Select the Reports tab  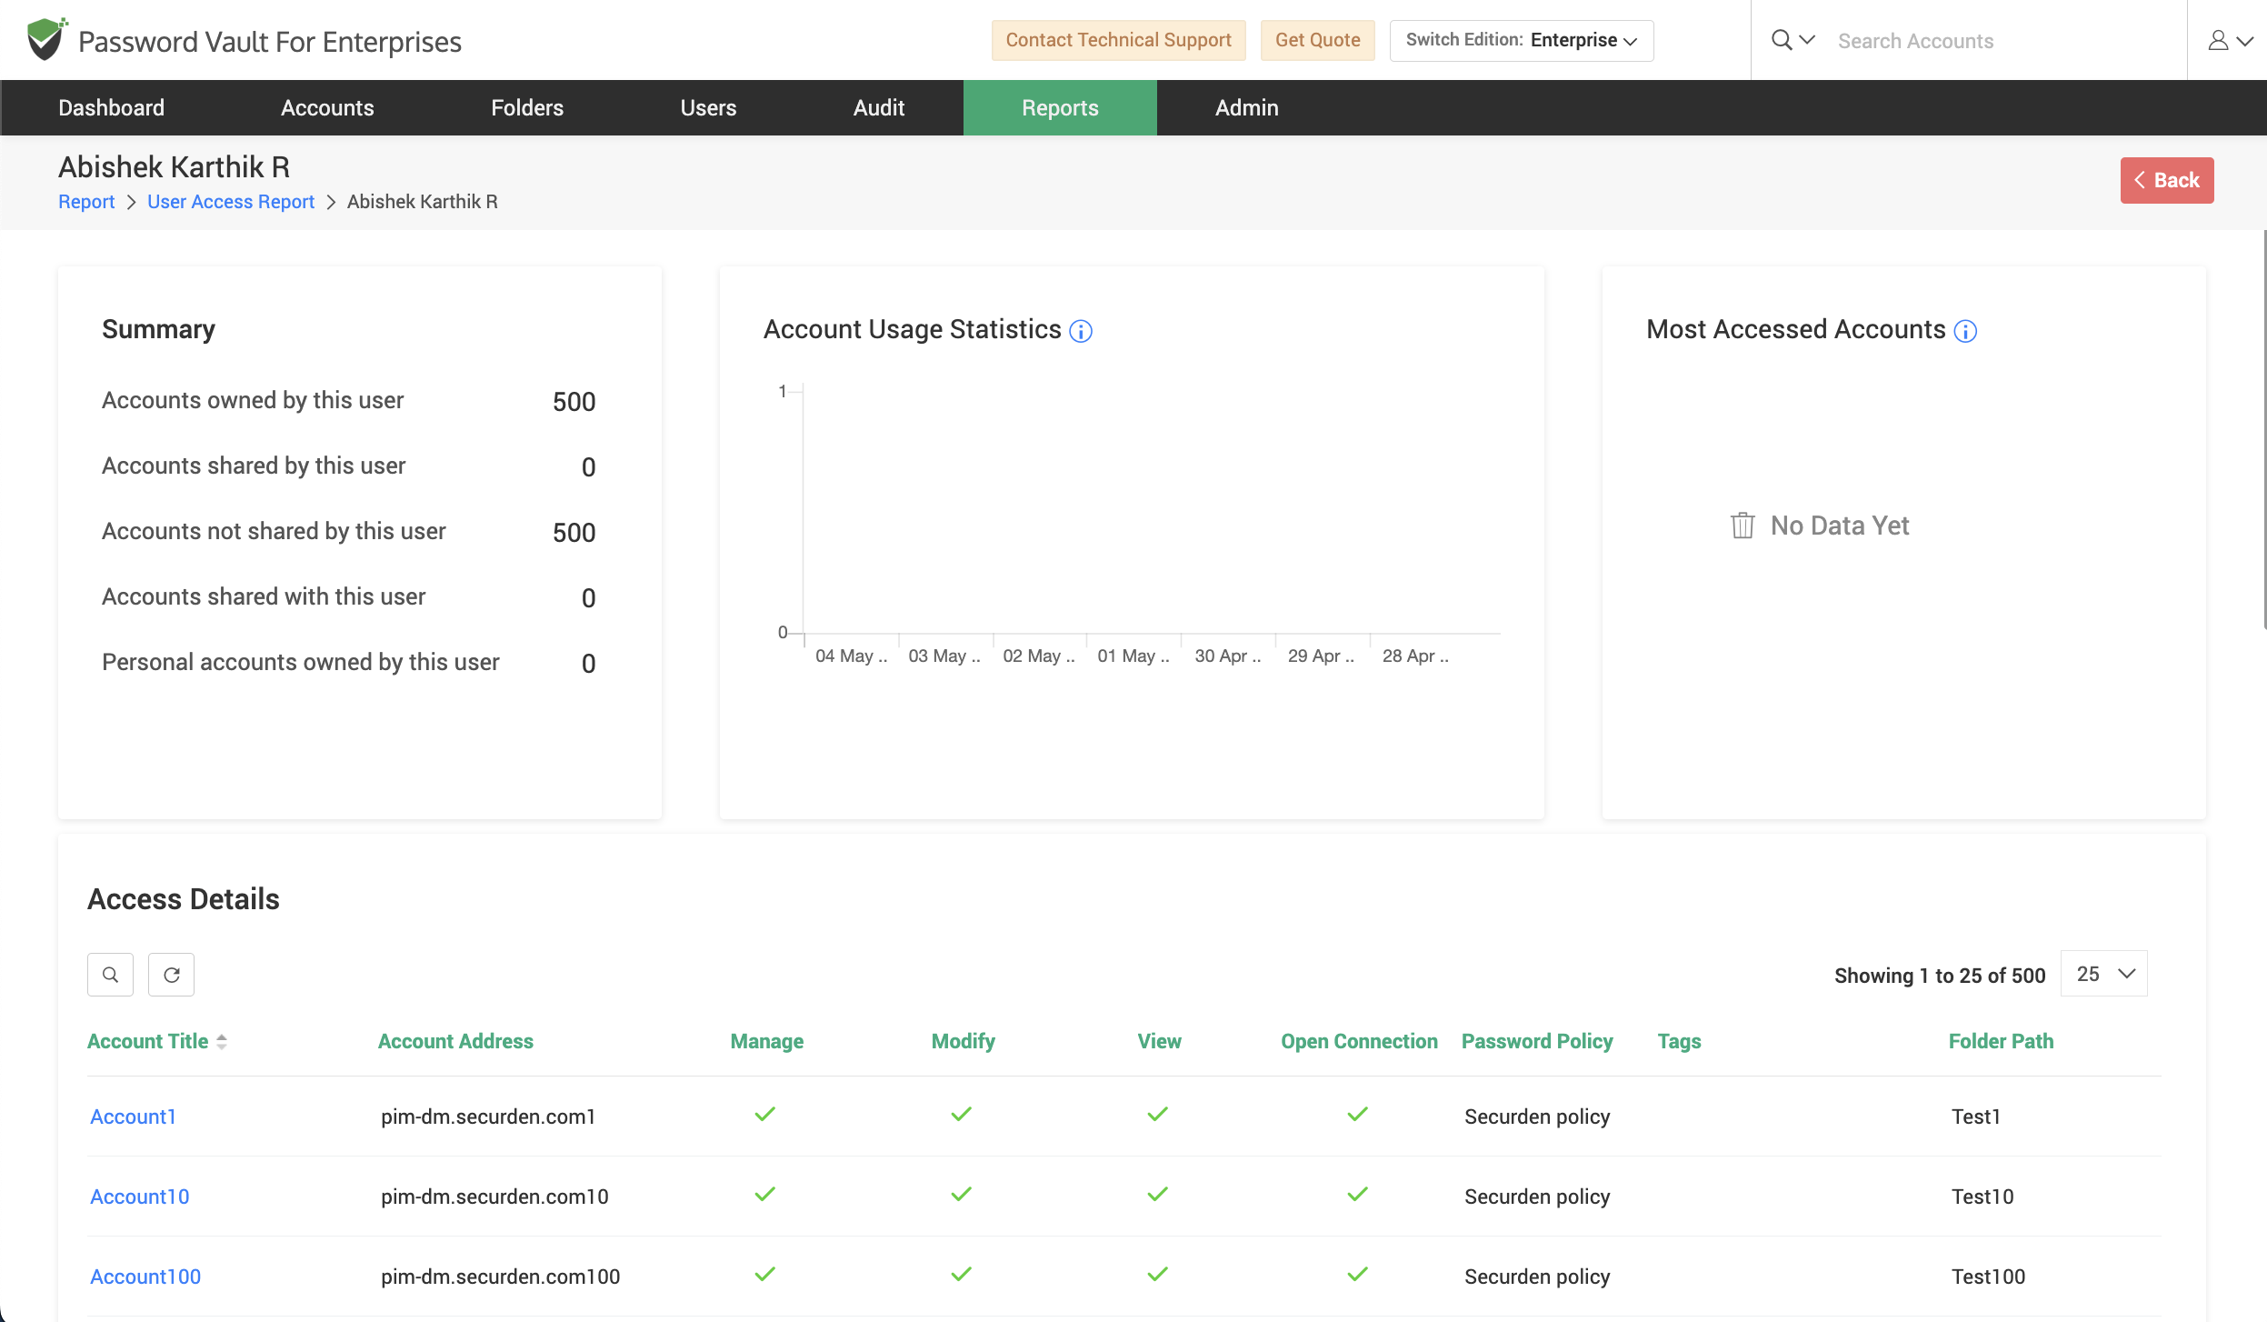click(1060, 107)
